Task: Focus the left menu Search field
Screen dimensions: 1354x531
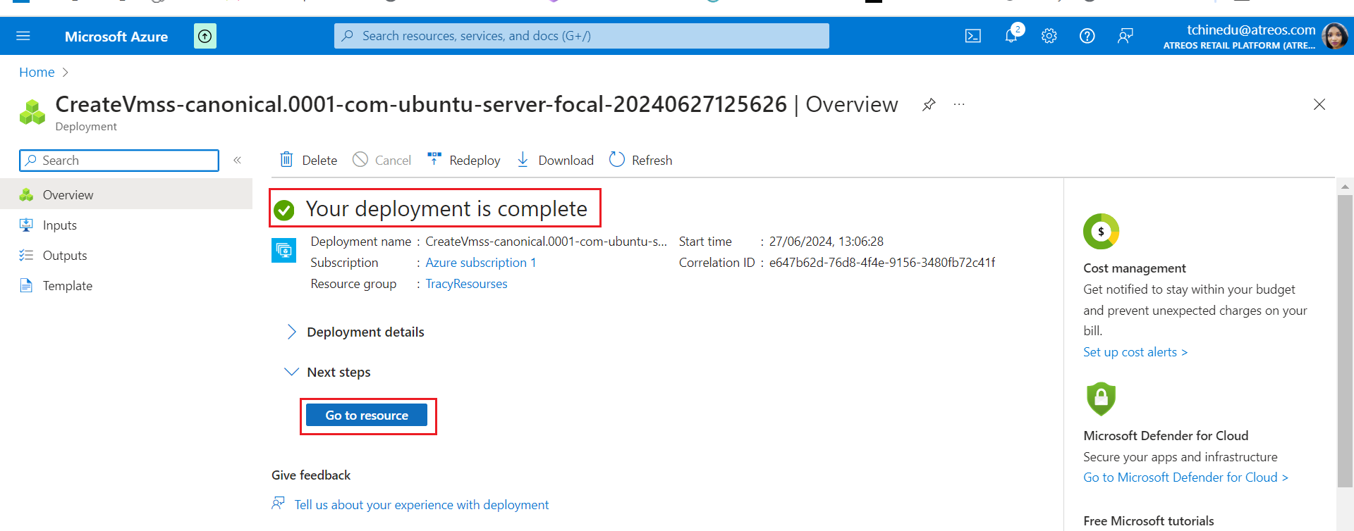Action: pyautogui.click(x=119, y=161)
